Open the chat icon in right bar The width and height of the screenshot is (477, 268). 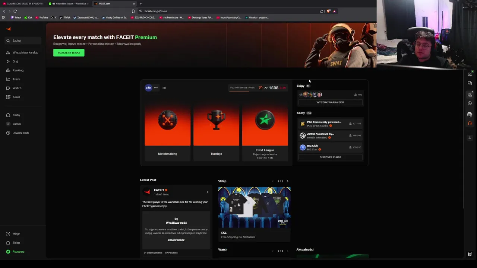click(x=470, y=83)
